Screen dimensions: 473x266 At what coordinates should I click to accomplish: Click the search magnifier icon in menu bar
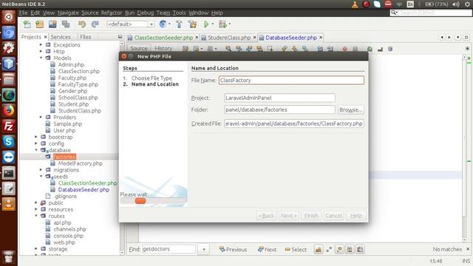394,13
